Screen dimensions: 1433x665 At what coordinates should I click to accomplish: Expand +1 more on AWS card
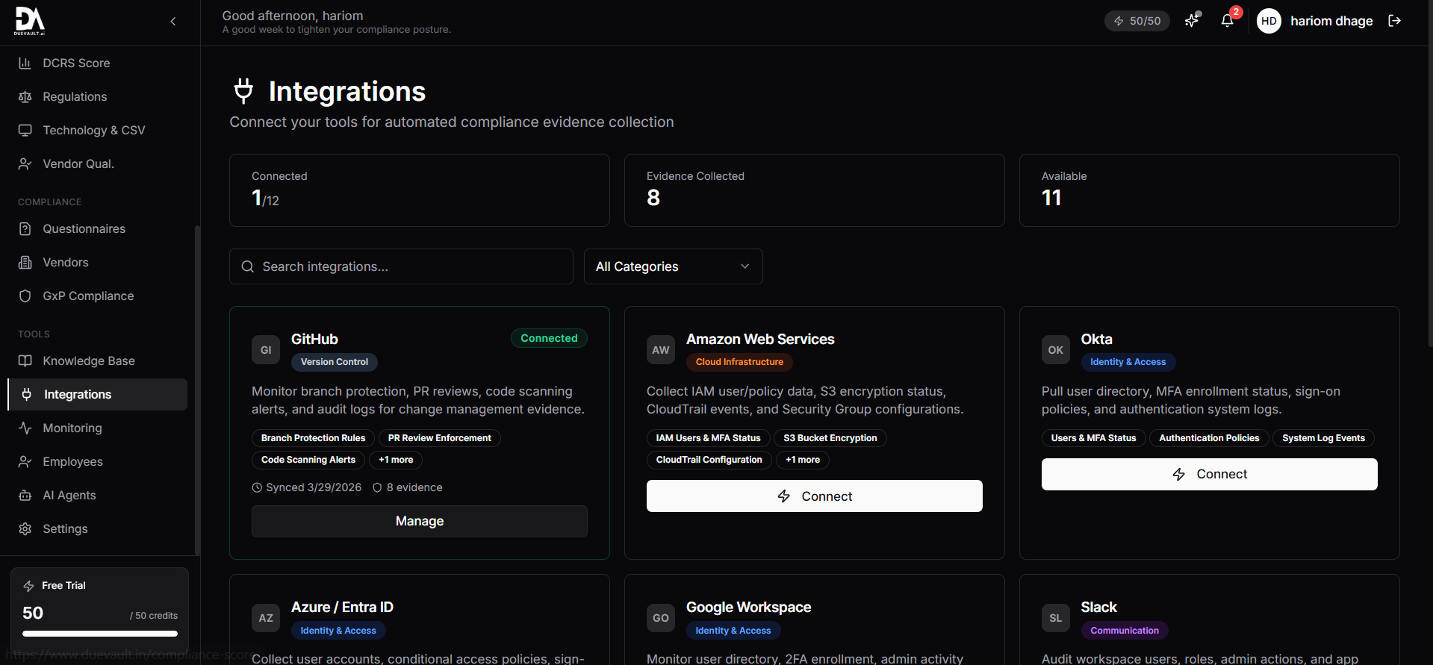tap(803, 460)
